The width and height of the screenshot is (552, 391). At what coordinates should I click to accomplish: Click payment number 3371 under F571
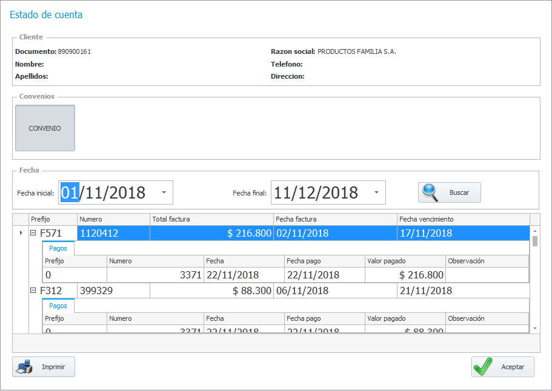tap(155, 275)
